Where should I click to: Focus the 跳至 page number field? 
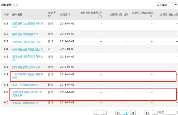tap(170, 112)
